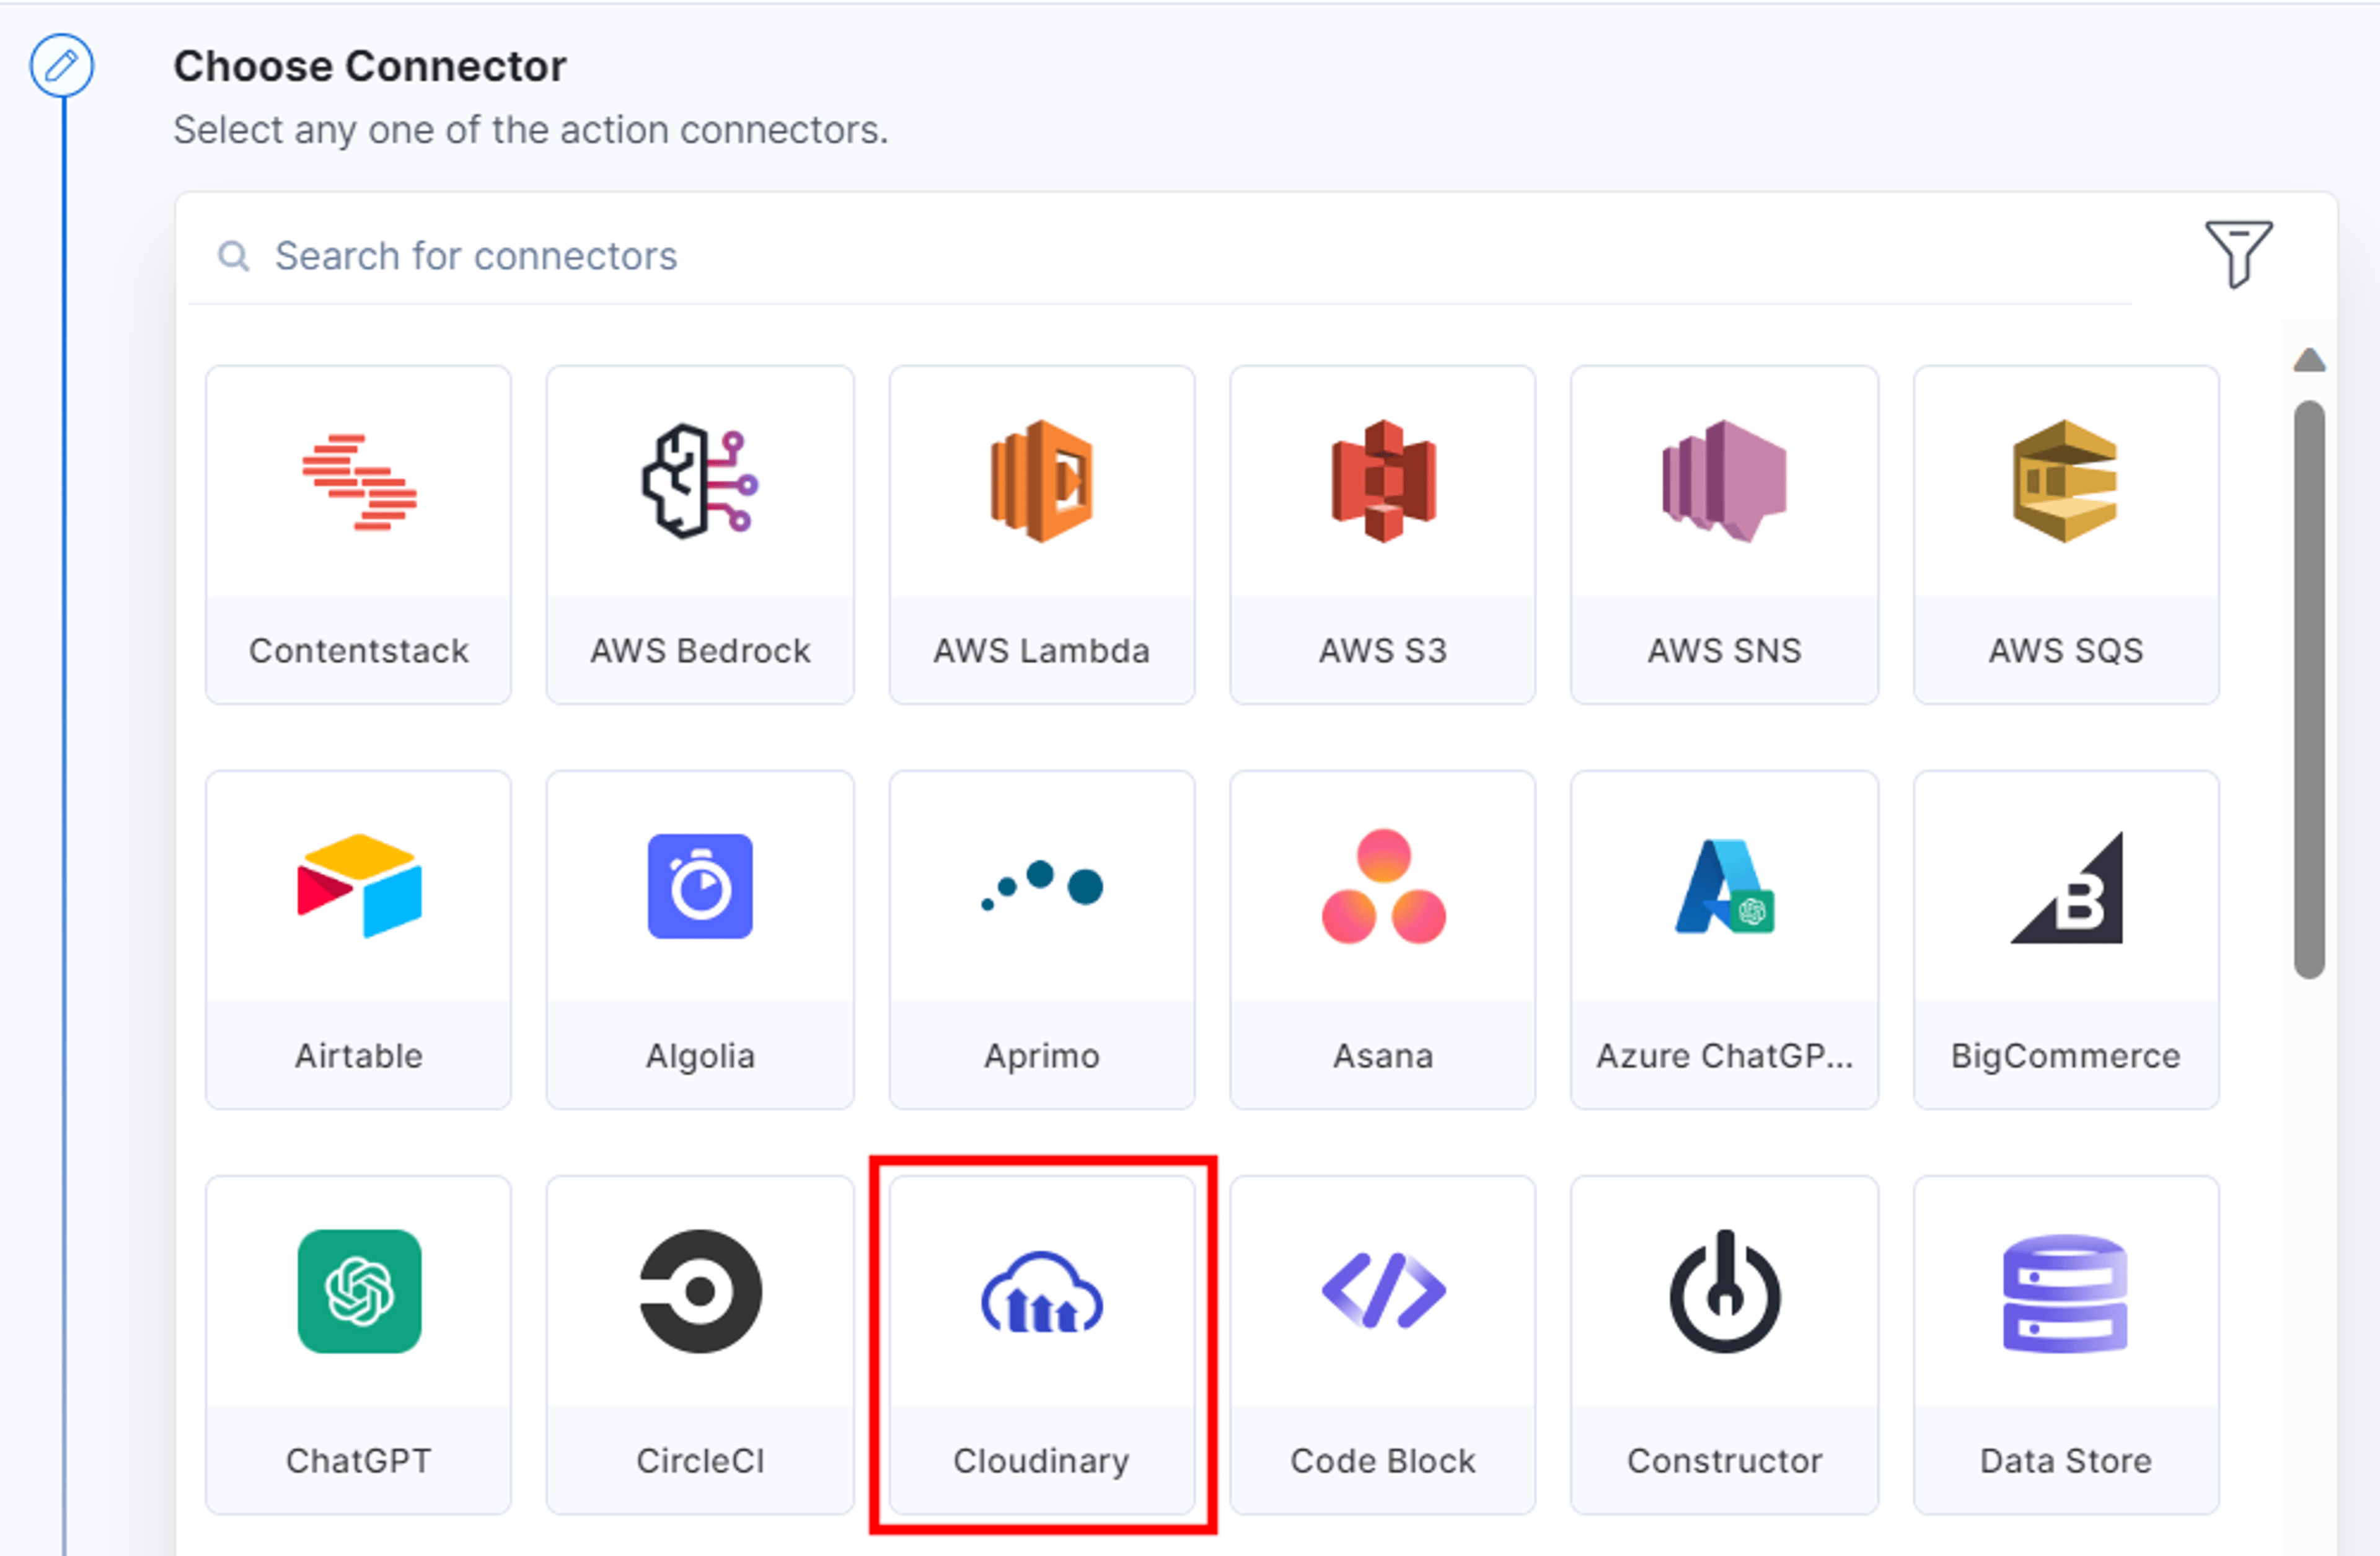Click the "Aprimo" label
The image size is (2380, 1556).
click(x=1041, y=1056)
